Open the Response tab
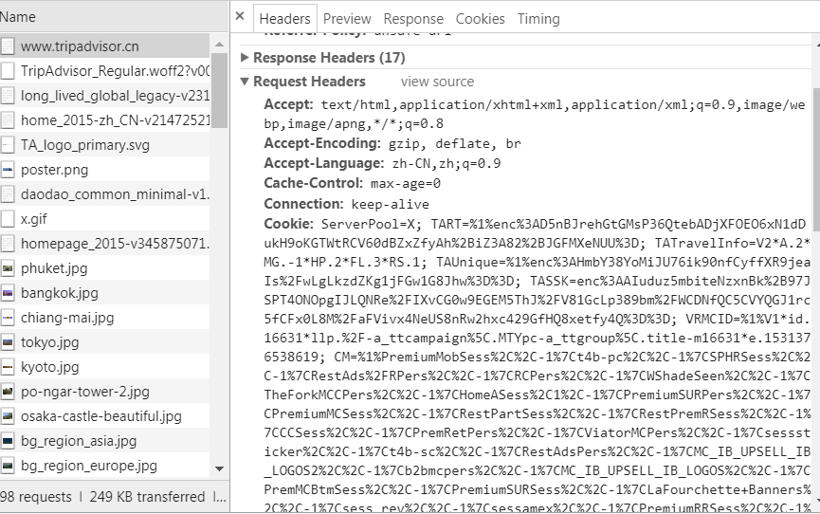This screenshot has width=820, height=514. tap(413, 19)
